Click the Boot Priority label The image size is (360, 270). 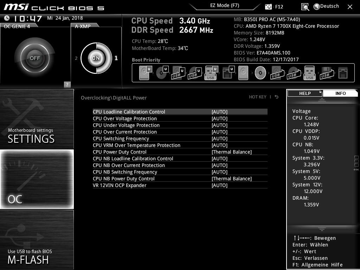point(146,60)
